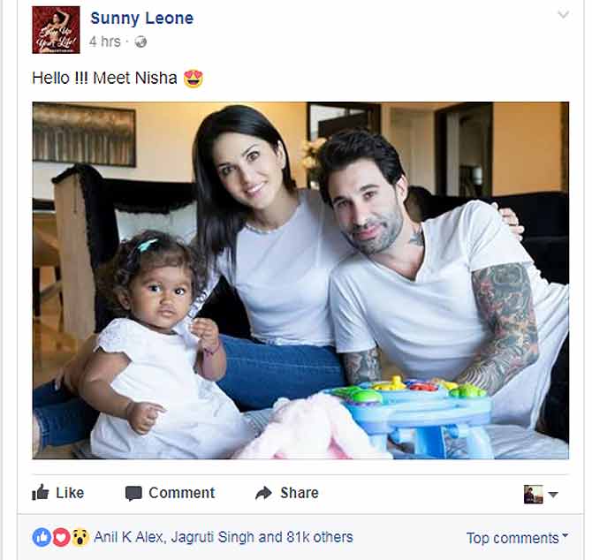Open the commenting-as profile selector arrow
The image size is (592, 560).
tap(553, 495)
